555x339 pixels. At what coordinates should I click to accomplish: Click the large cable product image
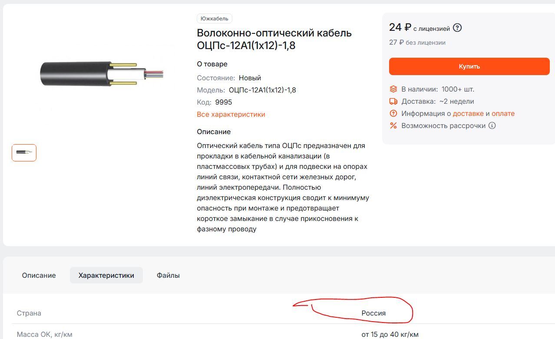point(102,74)
